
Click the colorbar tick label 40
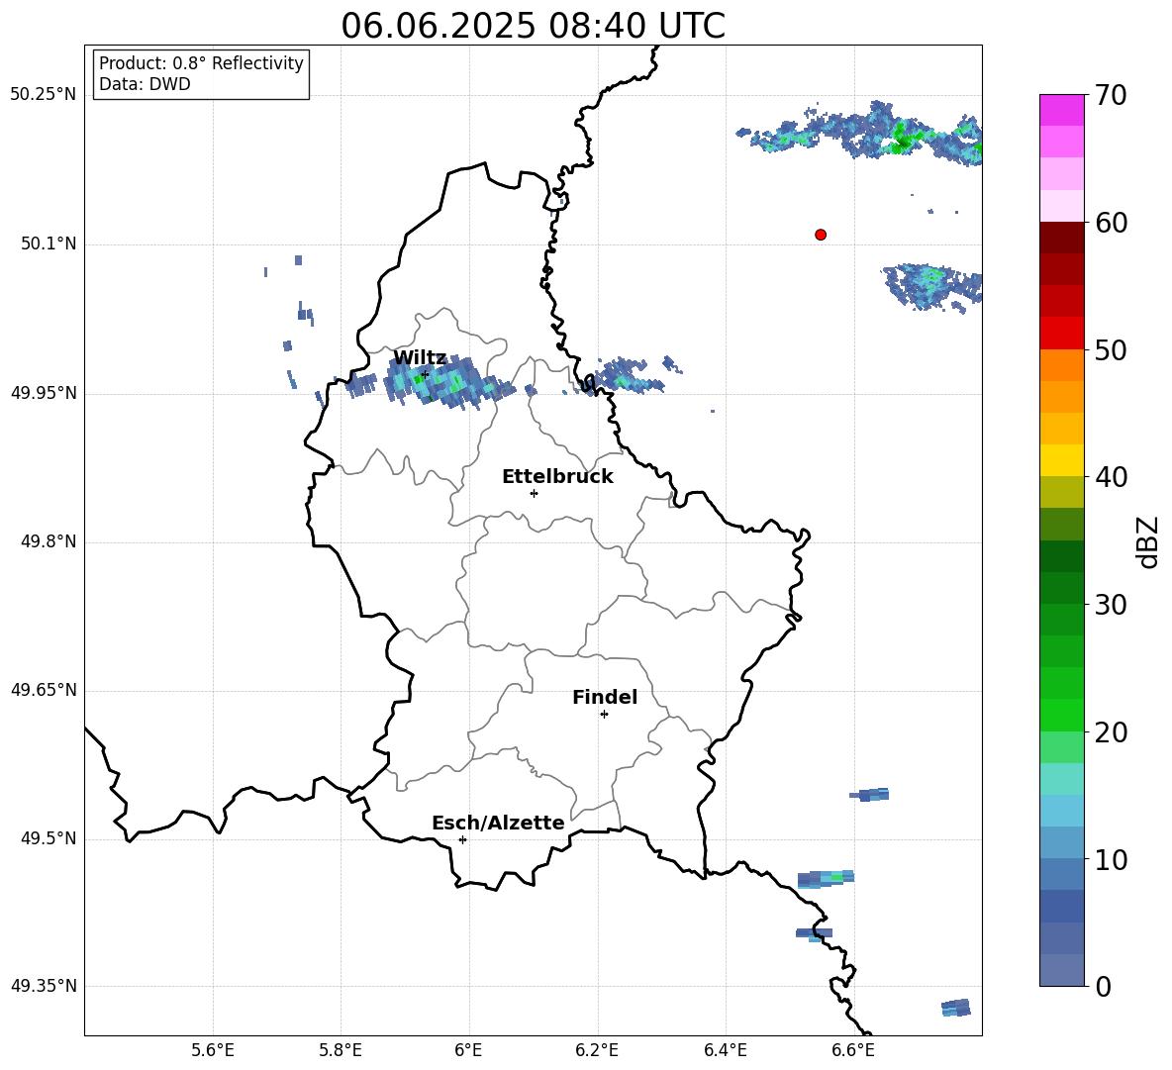click(1111, 477)
